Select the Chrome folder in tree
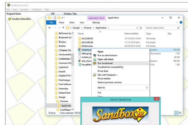The image size is (188, 125). click(x=64, y=101)
